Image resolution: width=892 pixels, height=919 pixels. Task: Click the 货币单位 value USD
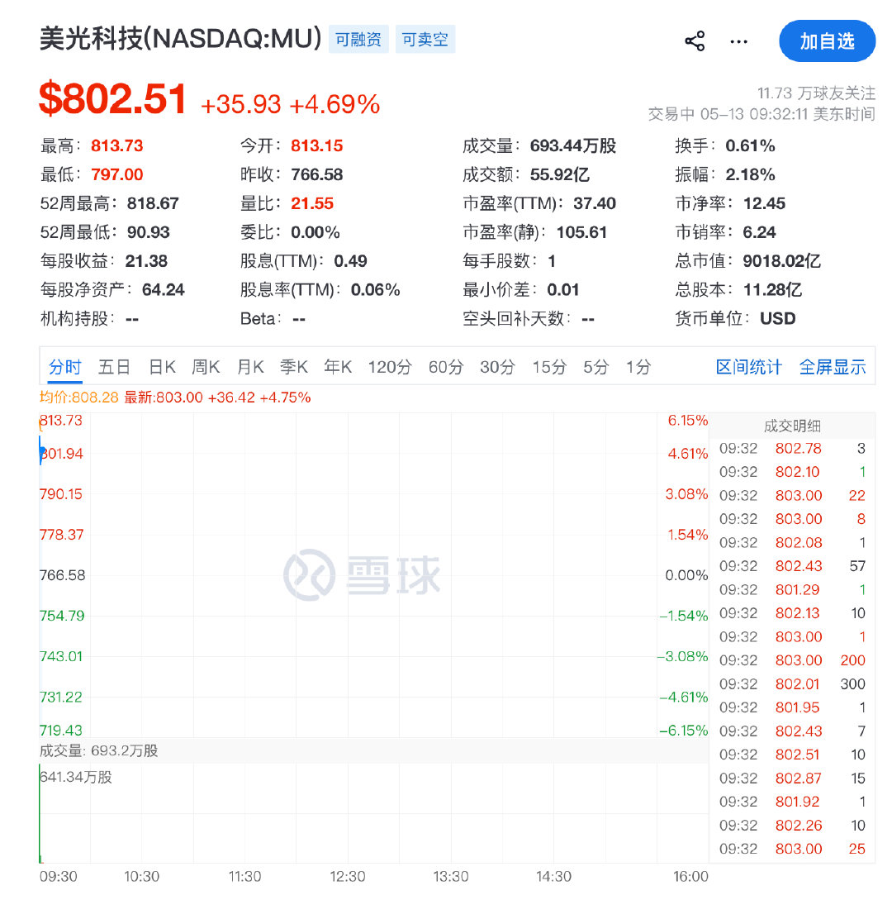[x=778, y=318]
